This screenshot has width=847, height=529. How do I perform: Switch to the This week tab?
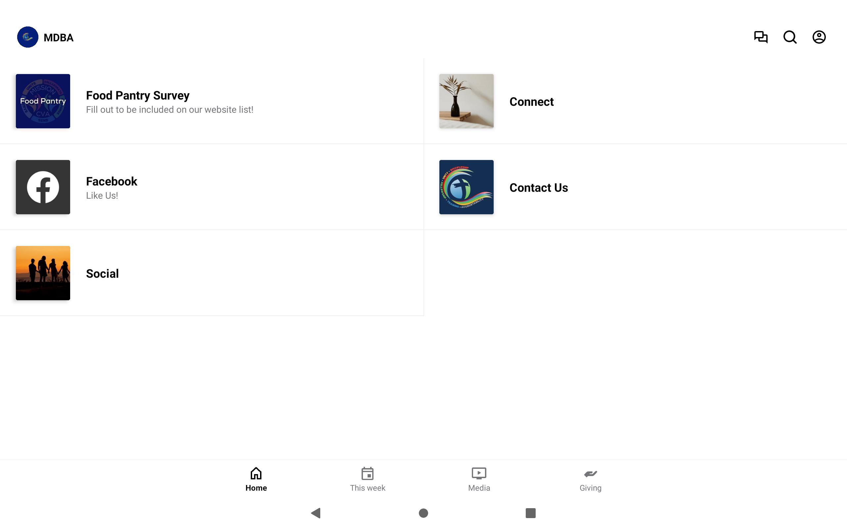368,480
